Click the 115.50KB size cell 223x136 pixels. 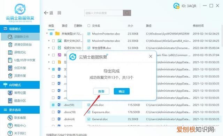[134, 105]
